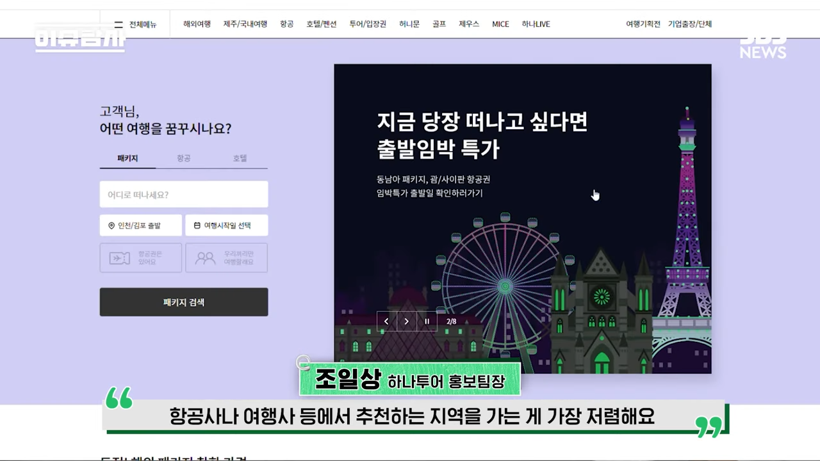Switch to the 호텔 search tab
The width and height of the screenshot is (820, 461).
[x=240, y=158]
